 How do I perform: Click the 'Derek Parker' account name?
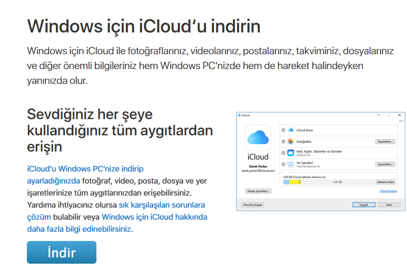258,166
